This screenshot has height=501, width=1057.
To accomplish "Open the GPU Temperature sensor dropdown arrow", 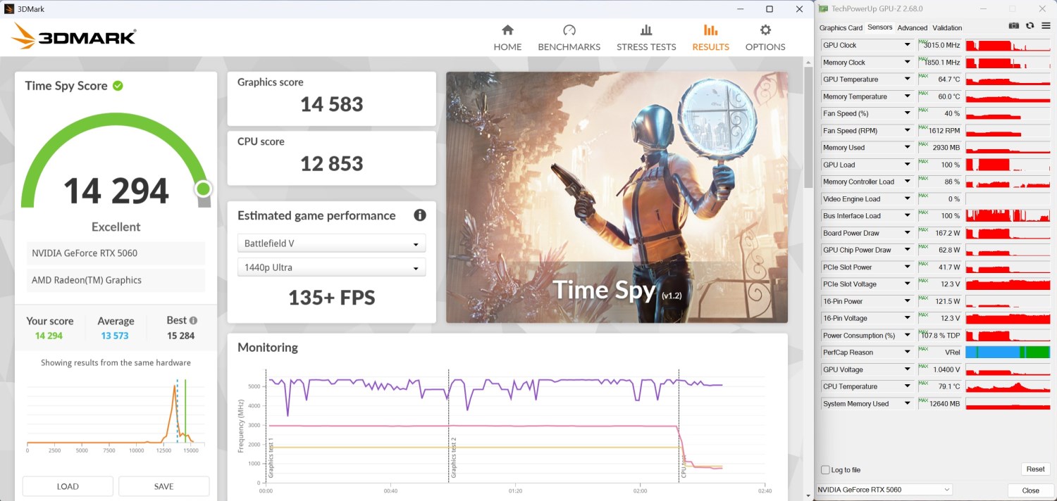I will coord(907,80).
